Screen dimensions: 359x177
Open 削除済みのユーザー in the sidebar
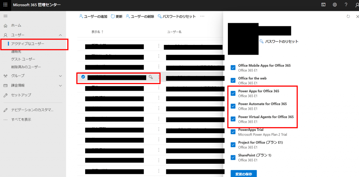(x=26, y=67)
